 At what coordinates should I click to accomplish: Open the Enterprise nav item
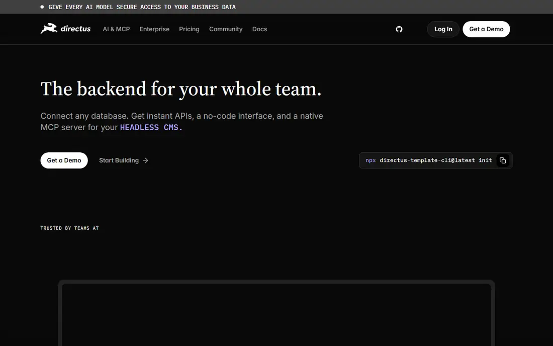[154, 29]
